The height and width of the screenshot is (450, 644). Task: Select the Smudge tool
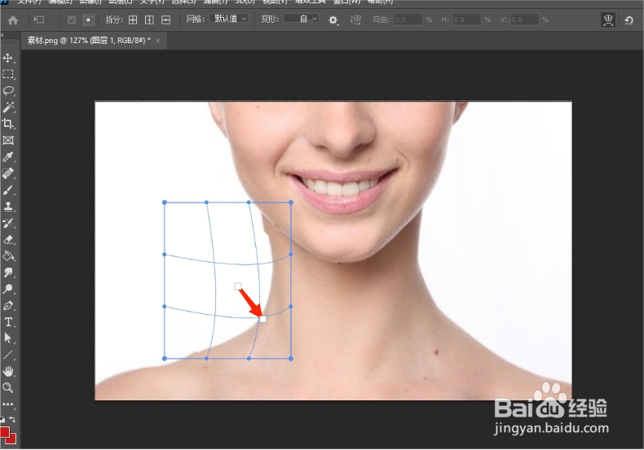[8, 273]
